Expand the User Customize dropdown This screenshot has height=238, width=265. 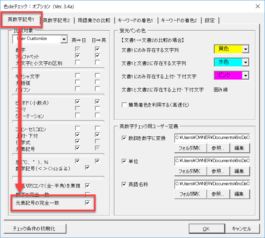coord(64,39)
